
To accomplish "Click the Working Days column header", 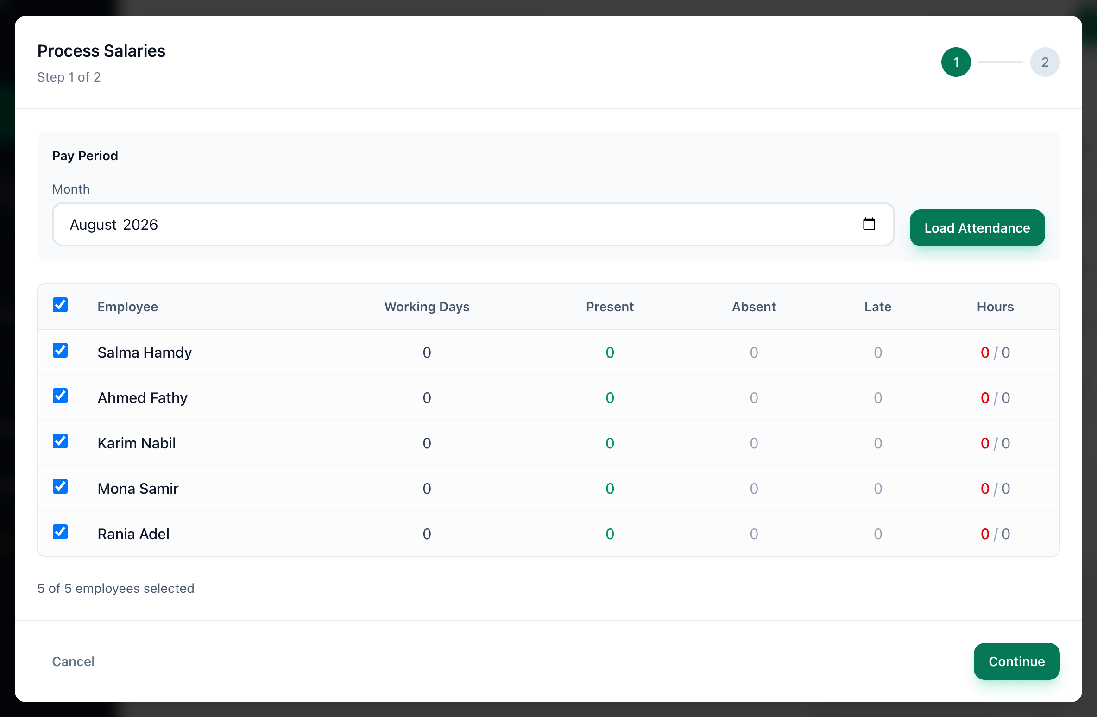I will click(x=427, y=307).
